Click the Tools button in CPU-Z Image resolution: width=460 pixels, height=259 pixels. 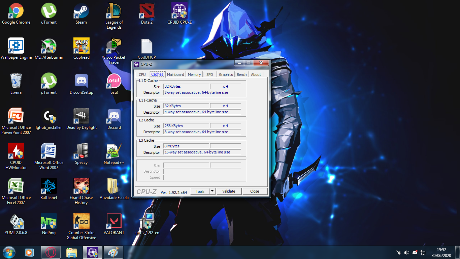tap(200, 191)
